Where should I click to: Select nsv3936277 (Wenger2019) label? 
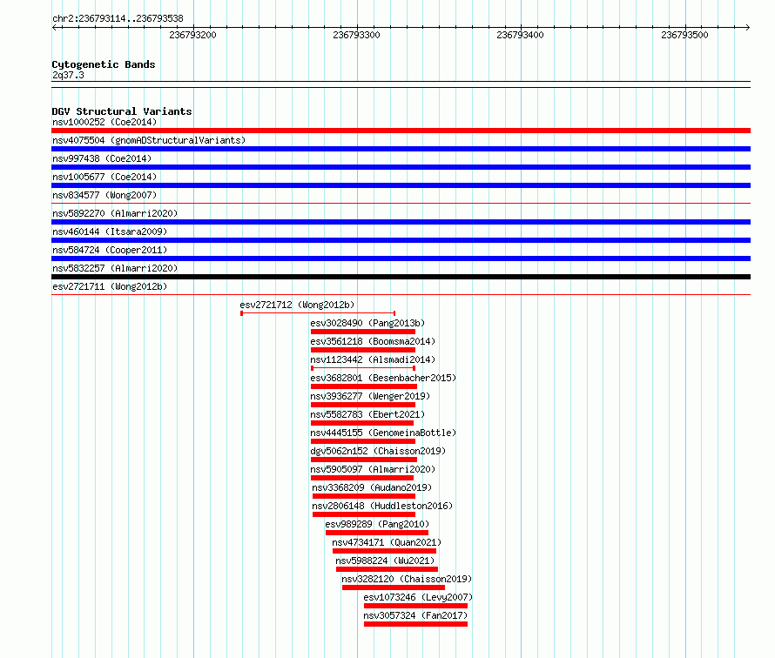(x=370, y=396)
